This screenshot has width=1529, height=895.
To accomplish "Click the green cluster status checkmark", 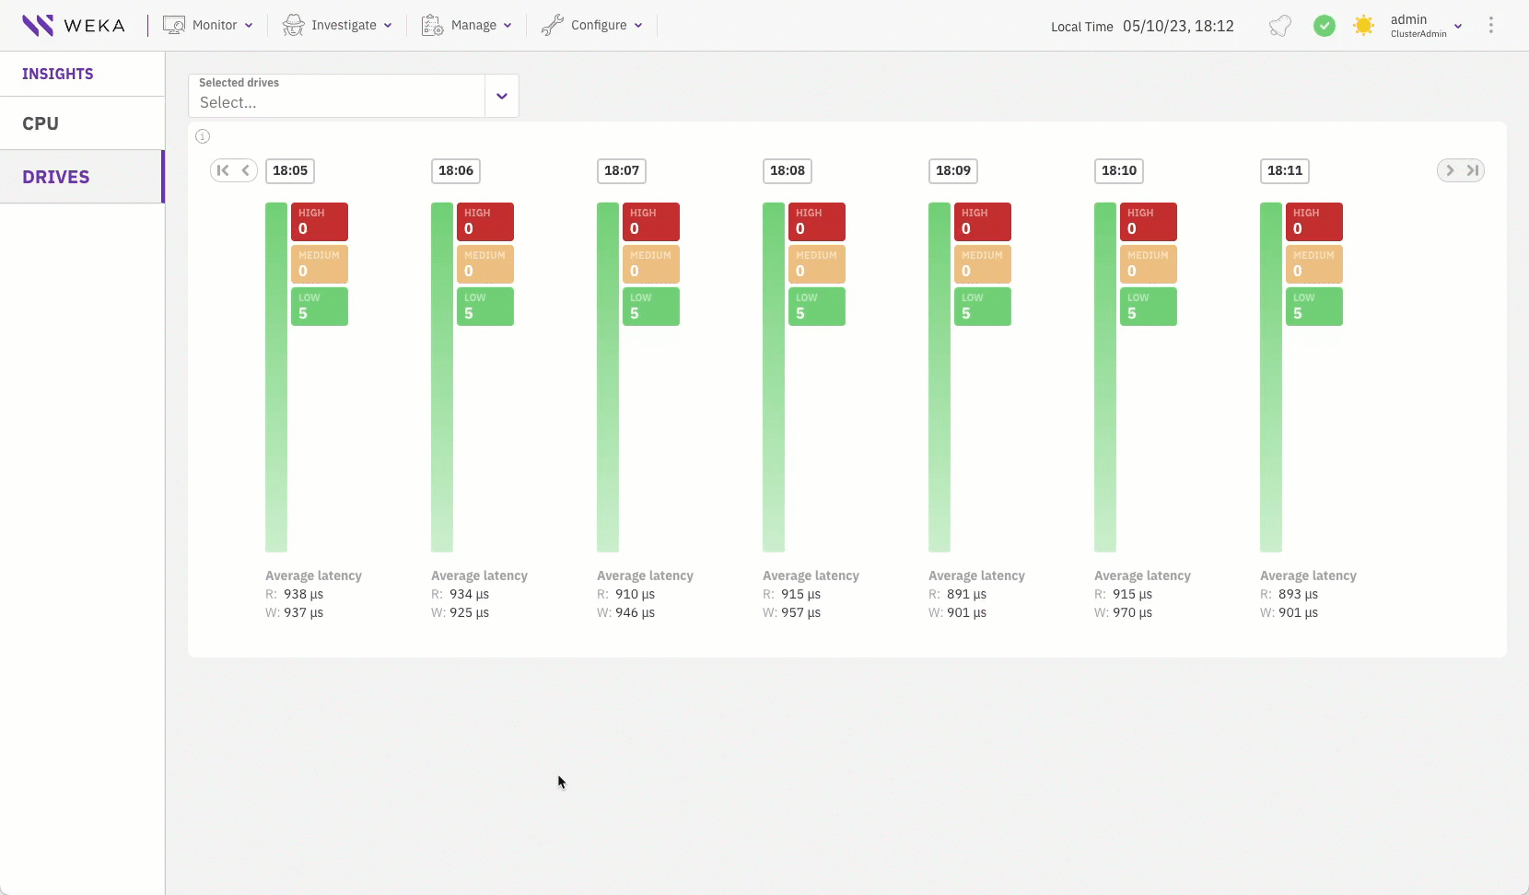I will tap(1324, 26).
